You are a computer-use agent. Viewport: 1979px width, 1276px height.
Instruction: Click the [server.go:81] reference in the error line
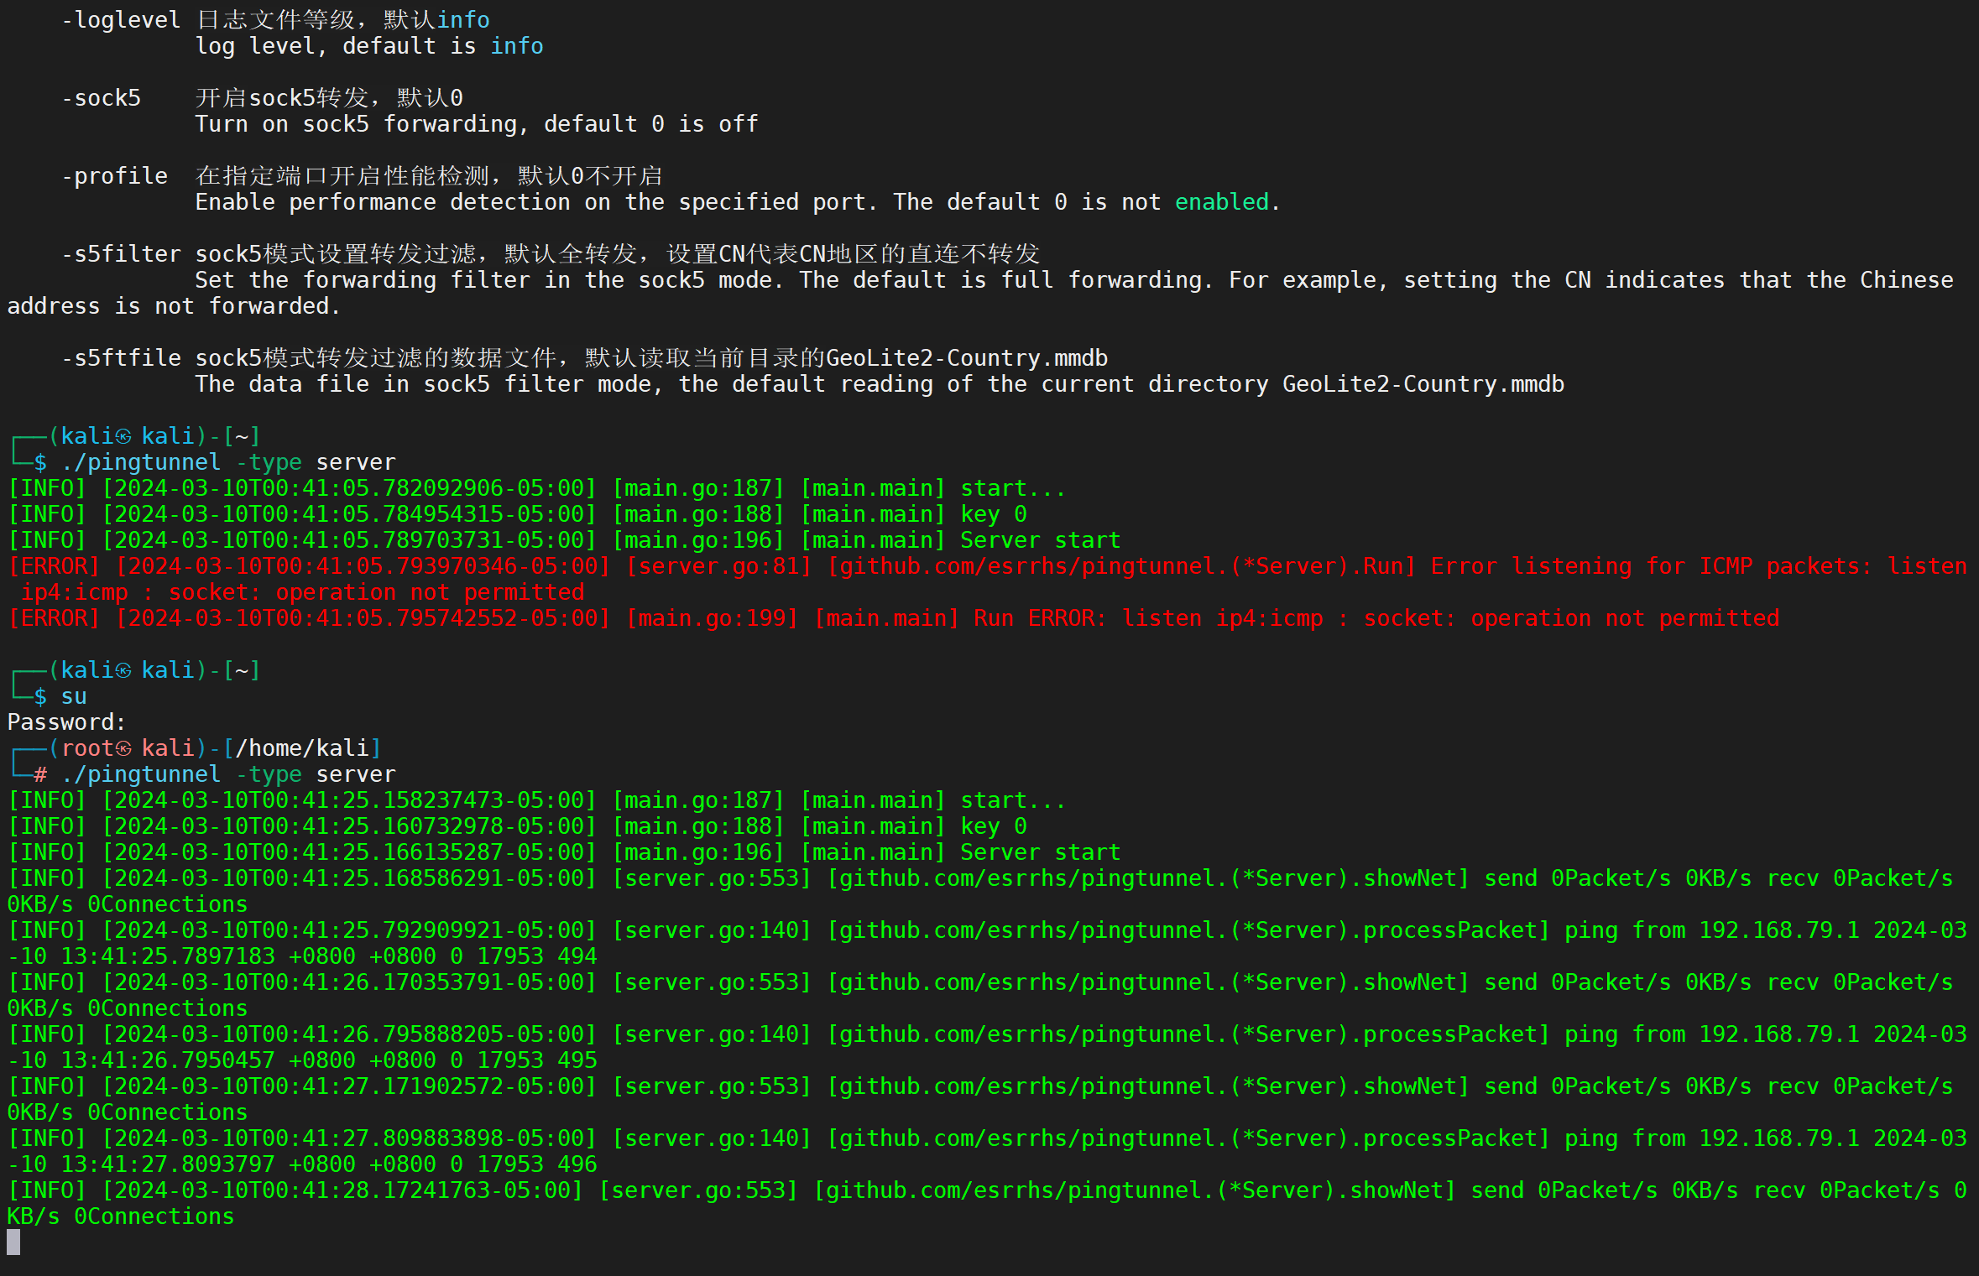(718, 566)
